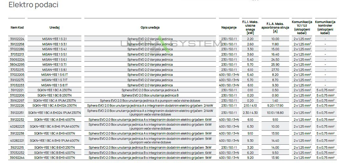Click the 'Napajanje' column header
The image size is (342, 165).
(x=229, y=28)
